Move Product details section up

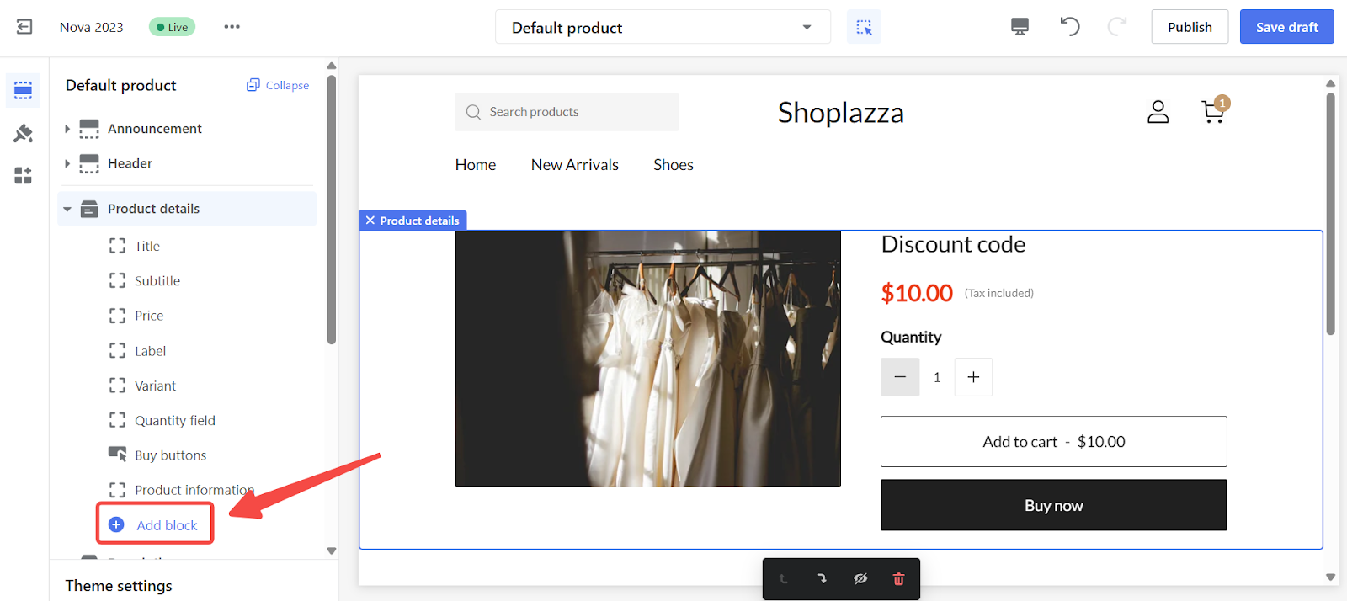(783, 579)
